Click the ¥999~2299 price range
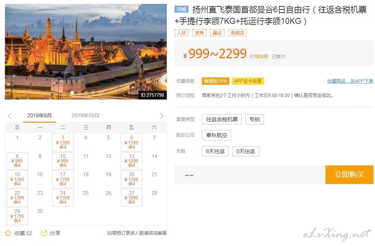The image size is (375, 246). pos(215,54)
